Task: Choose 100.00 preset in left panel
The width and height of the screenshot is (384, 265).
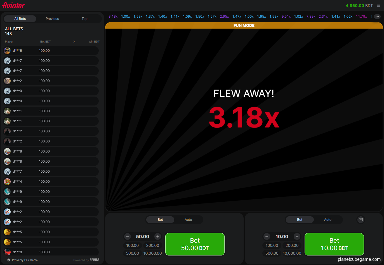Action: coord(133,245)
